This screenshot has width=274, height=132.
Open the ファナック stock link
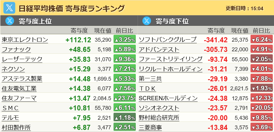[16, 49]
